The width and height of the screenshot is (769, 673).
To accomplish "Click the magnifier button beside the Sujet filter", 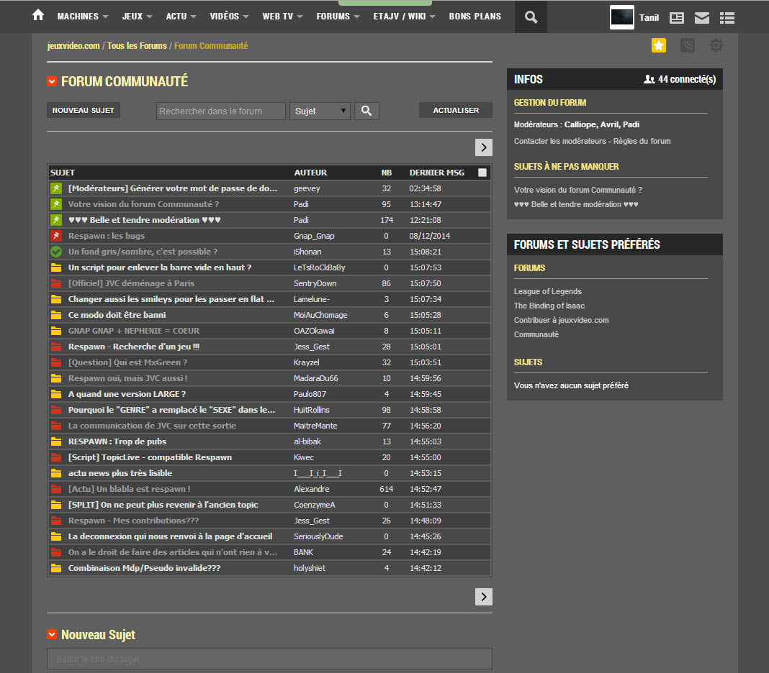I will 366,111.
